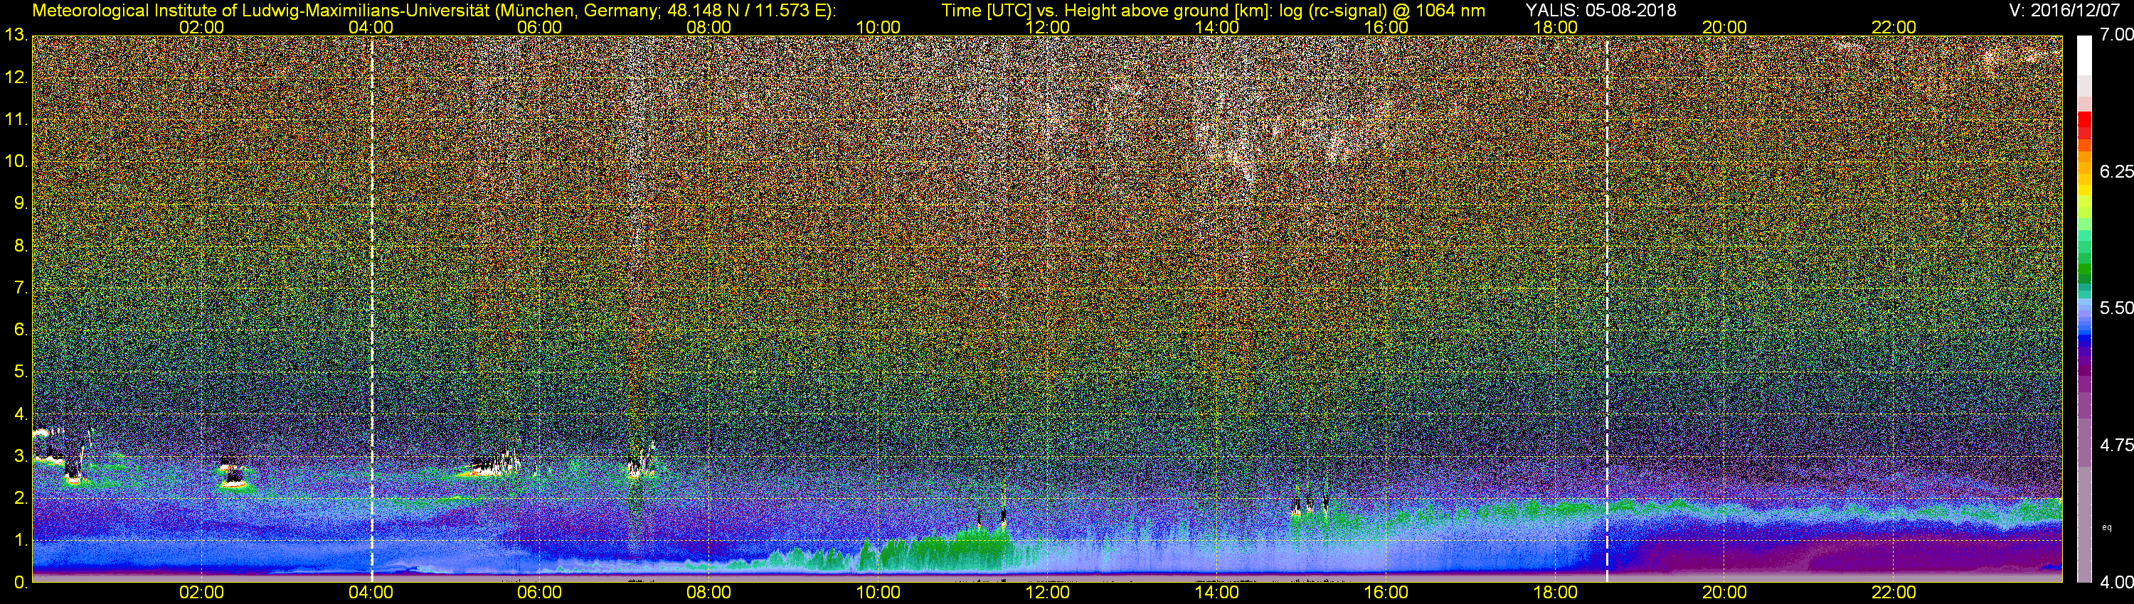Click the 02:00 label on the bottom time axis
This screenshot has height=604, width=2134.
click(201, 593)
